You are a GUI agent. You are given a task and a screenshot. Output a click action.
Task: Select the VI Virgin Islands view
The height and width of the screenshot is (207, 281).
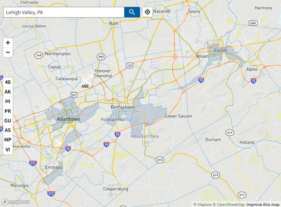[8, 149]
